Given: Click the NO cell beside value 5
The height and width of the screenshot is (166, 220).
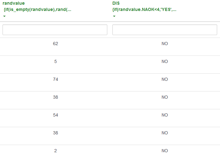Looking at the screenshot, I should click(165, 62).
